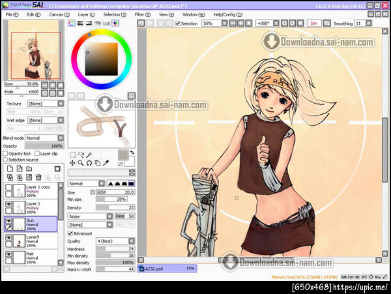
Task: Open the Edit menu
Action: click(x=34, y=14)
